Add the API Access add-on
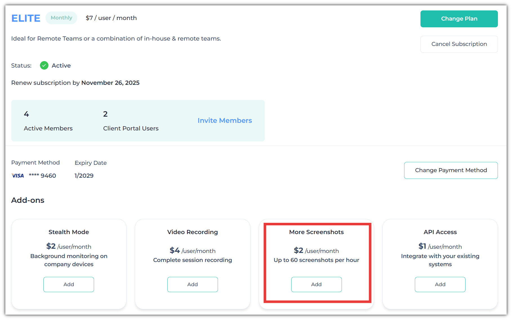The image size is (512, 320). tap(440, 285)
